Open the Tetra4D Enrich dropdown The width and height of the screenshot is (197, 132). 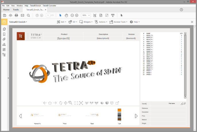tap(18, 22)
